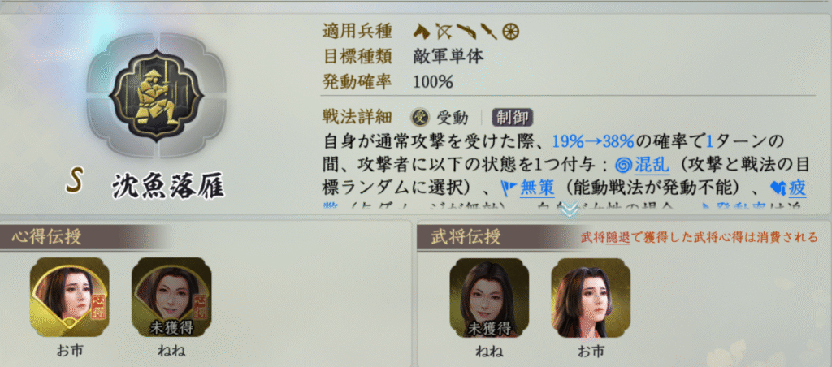
Task: Choose お市 portrait under 武将伝授
Action: [x=591, y=297]
